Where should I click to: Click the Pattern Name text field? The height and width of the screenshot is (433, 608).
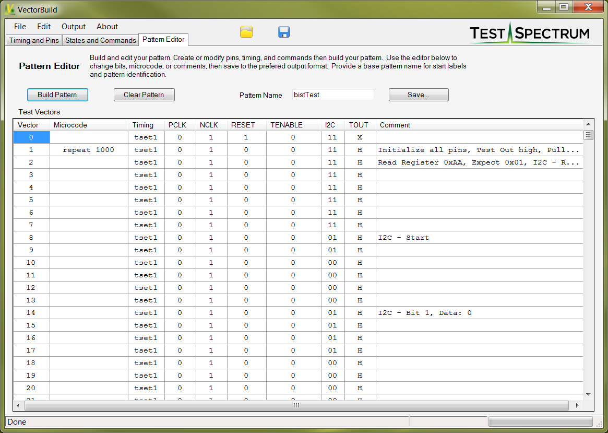[x=333, y=95]
